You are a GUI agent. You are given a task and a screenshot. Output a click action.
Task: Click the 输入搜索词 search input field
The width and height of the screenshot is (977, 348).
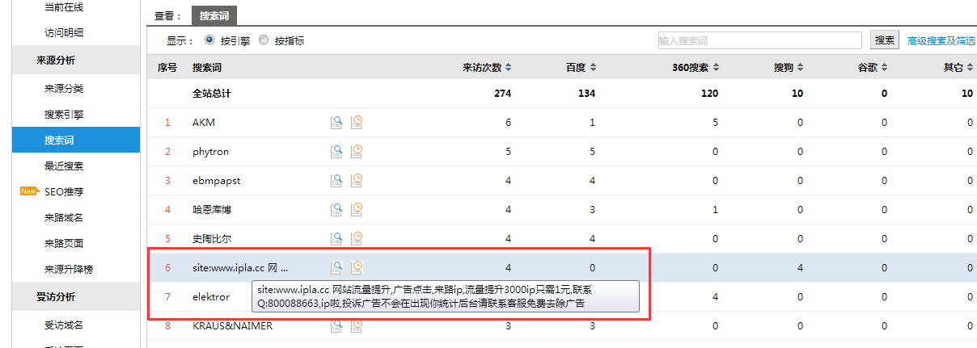759,40
